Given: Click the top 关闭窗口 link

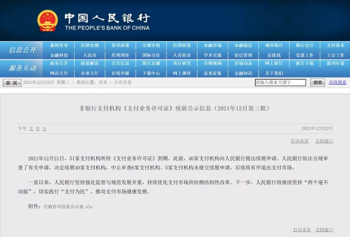Looking at the screenshot, I should 324,141.
